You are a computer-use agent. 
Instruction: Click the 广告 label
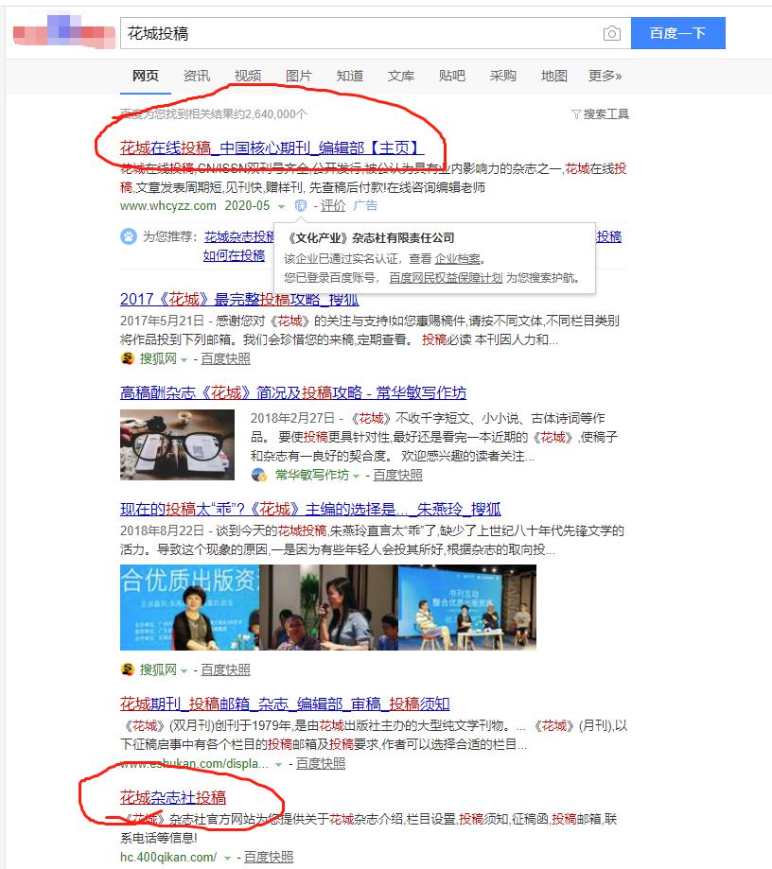365,205
